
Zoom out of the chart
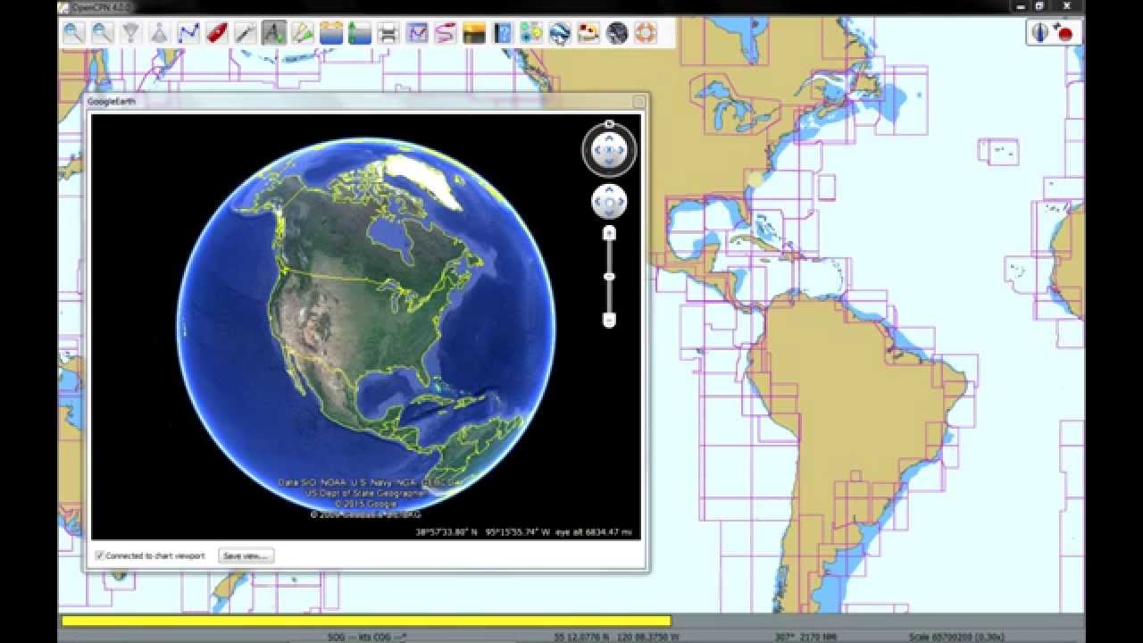(x=102, y=34)
